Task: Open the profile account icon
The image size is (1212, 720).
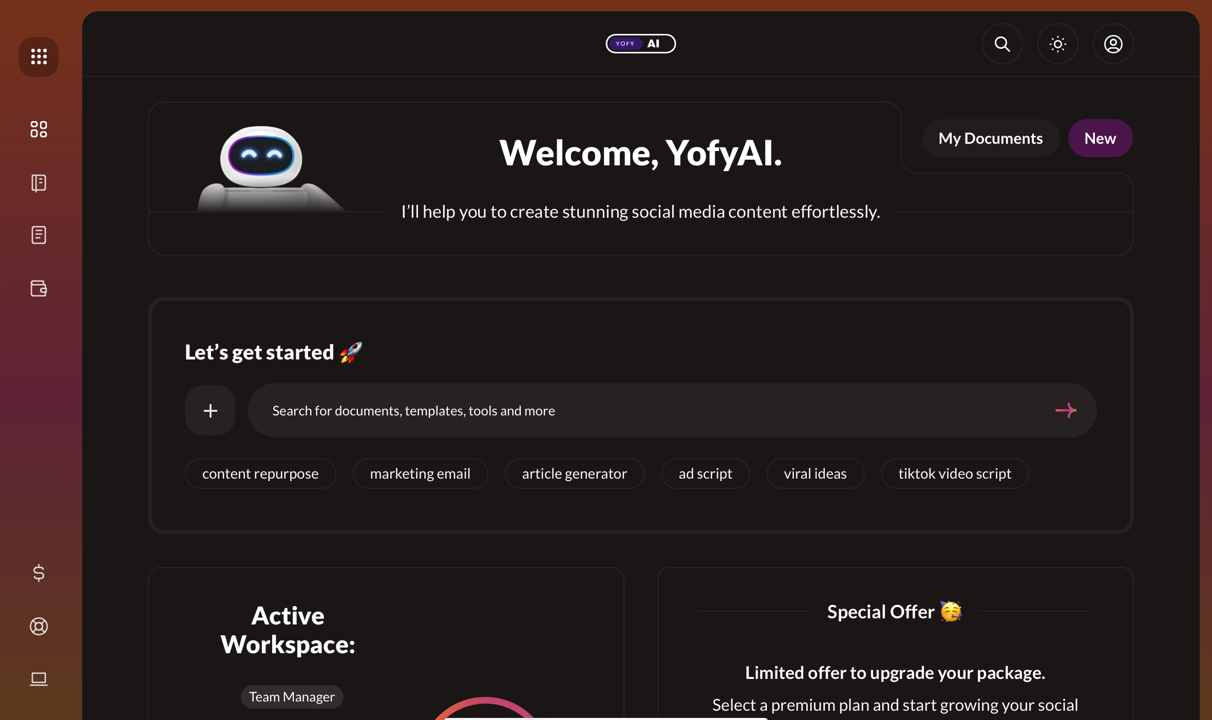Action: coord(1113,44)
